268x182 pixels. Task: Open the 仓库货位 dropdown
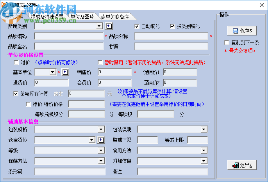pos(92,140)
